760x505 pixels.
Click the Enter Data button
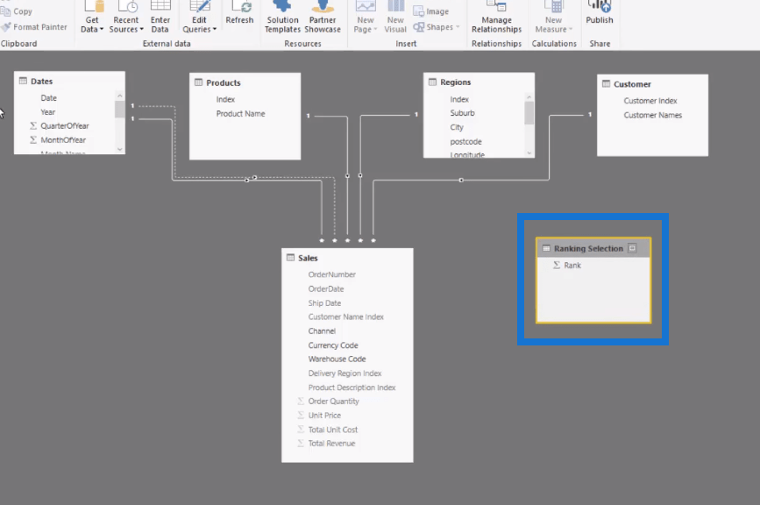coord(160,18)
